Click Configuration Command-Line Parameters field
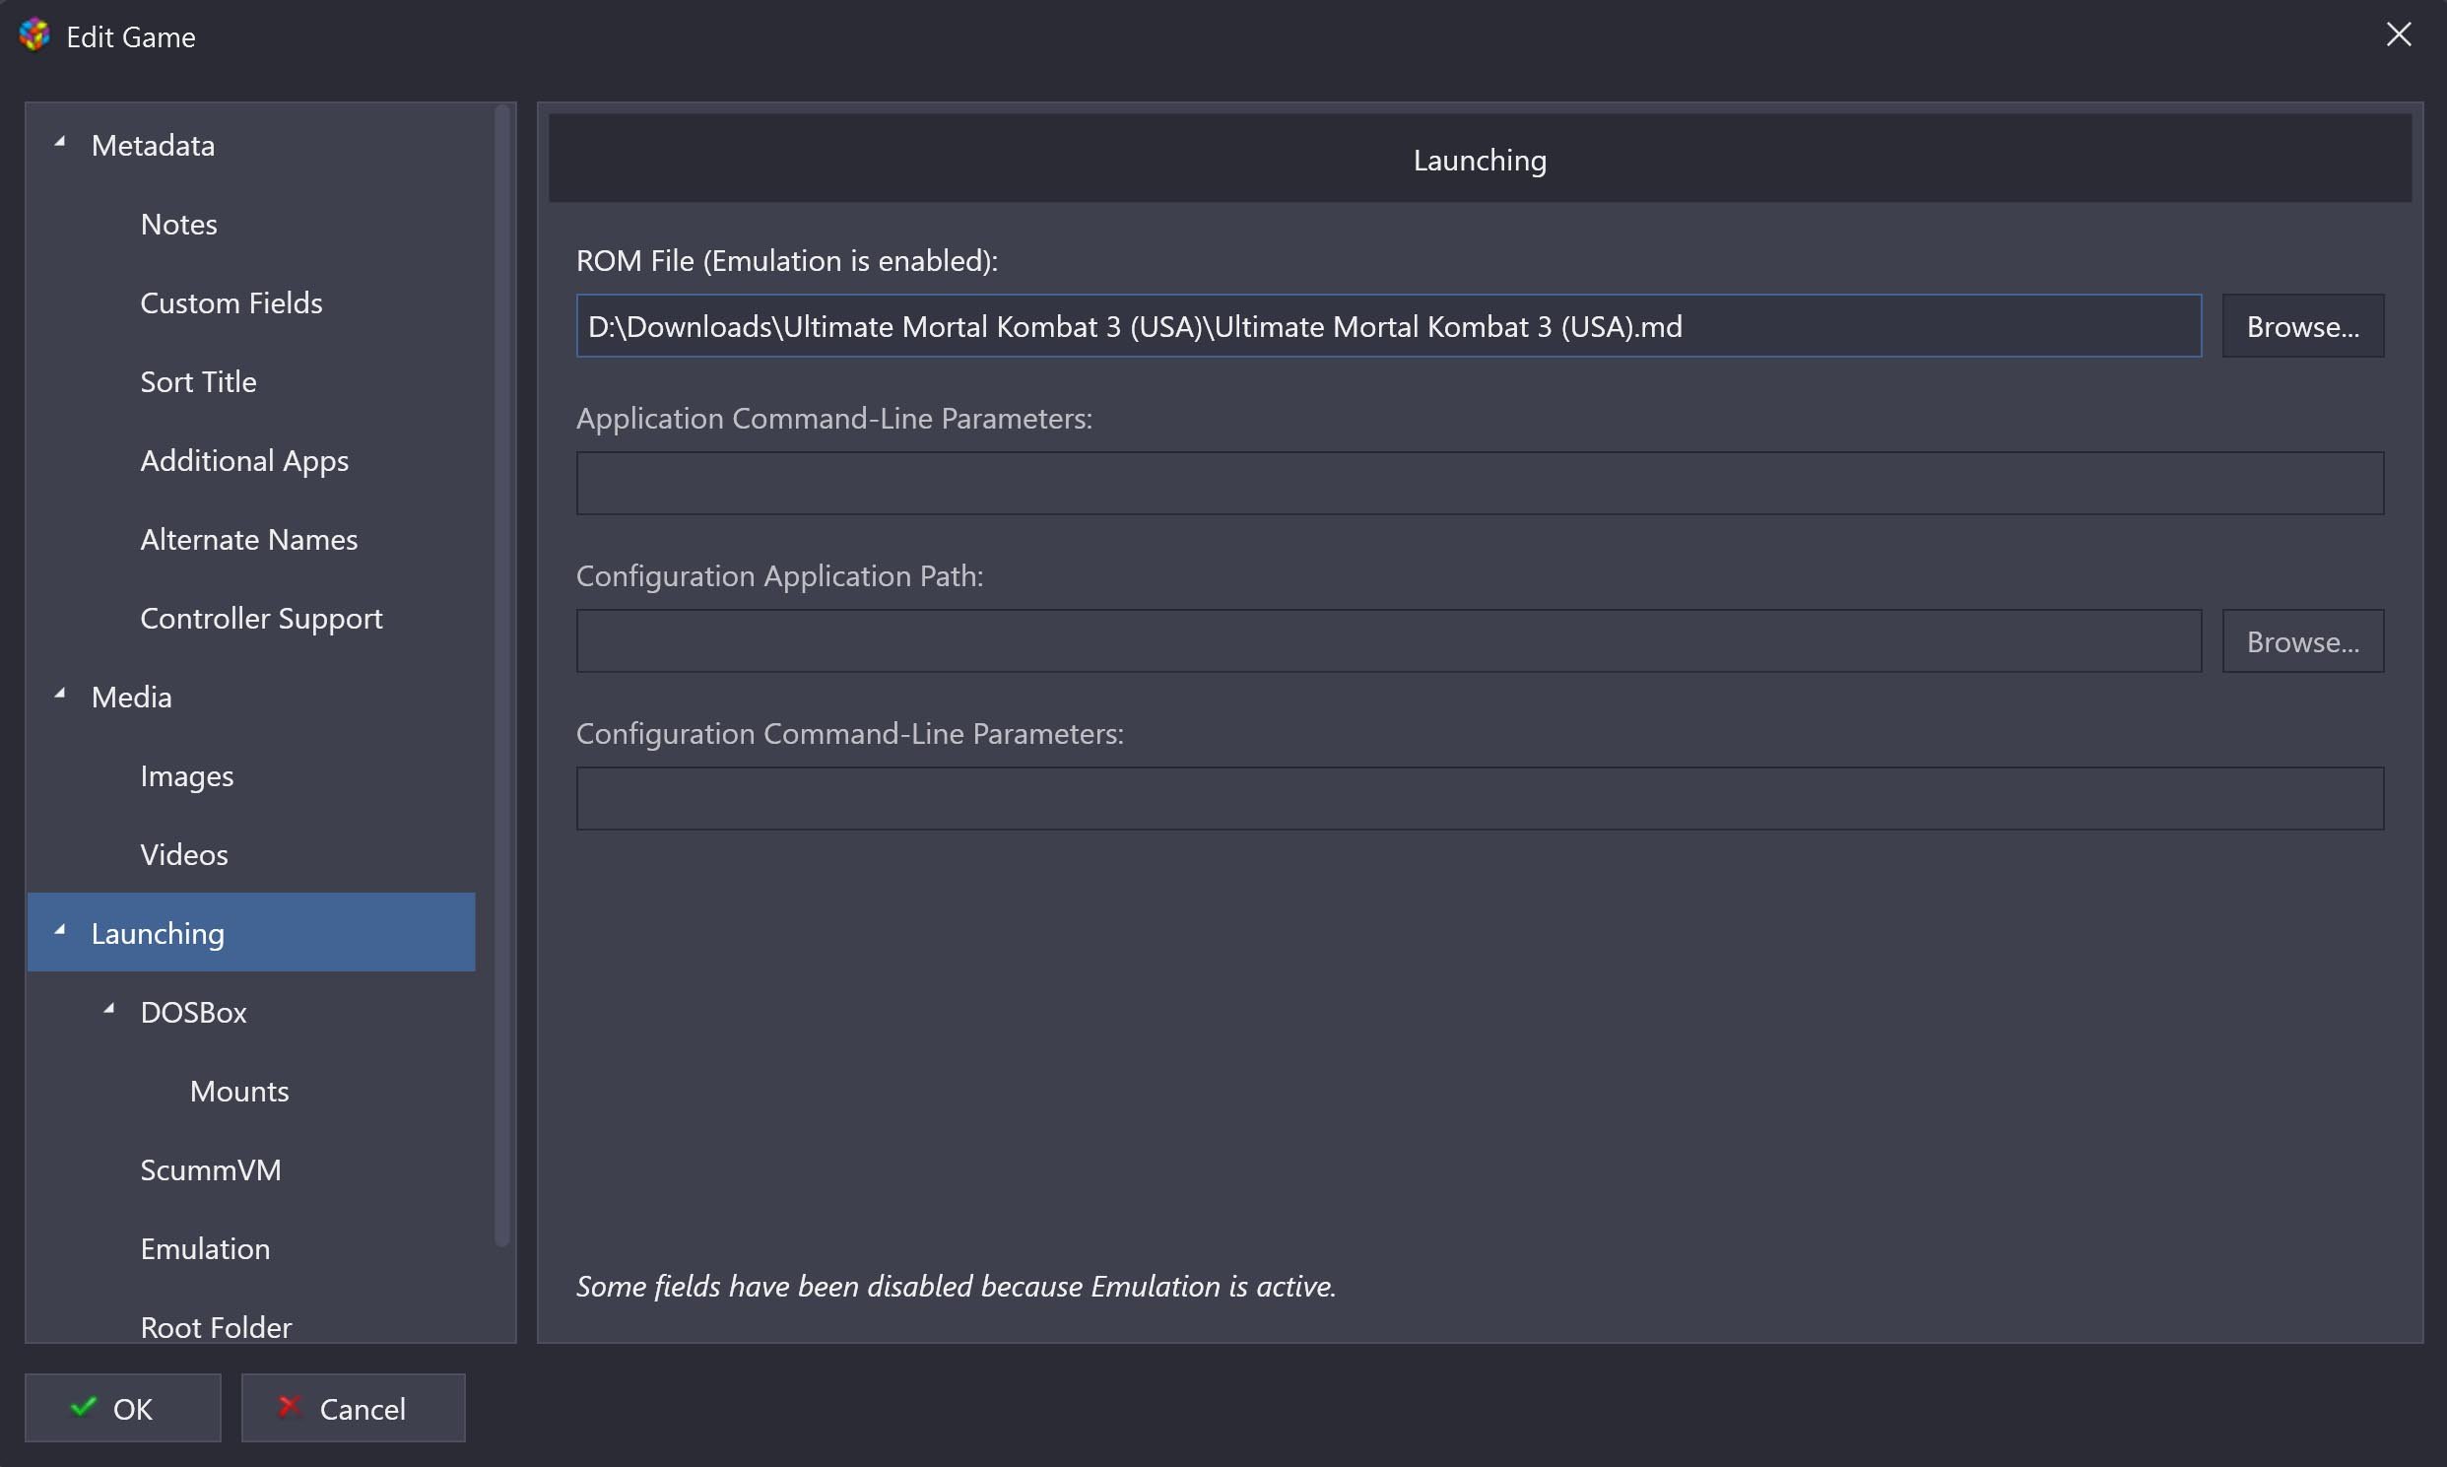The width and height of the screenshot is (2447, 1467). (1480, 799)
